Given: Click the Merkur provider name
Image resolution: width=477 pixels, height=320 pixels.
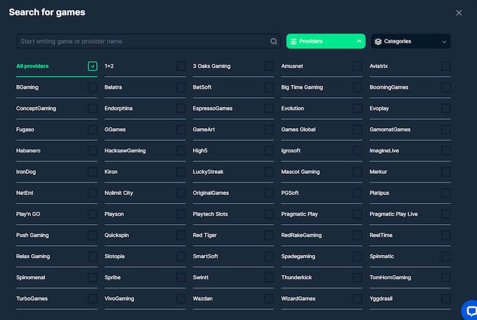Looking at the screenshot, I should pos(378,172).
